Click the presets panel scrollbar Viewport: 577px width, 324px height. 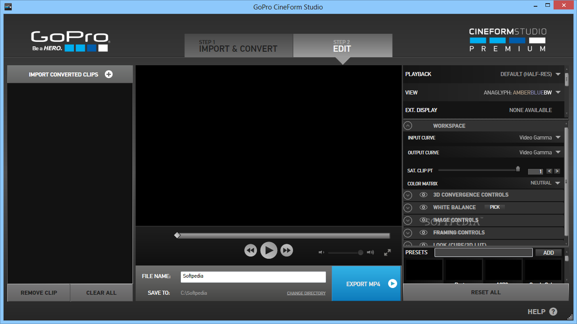567,258
